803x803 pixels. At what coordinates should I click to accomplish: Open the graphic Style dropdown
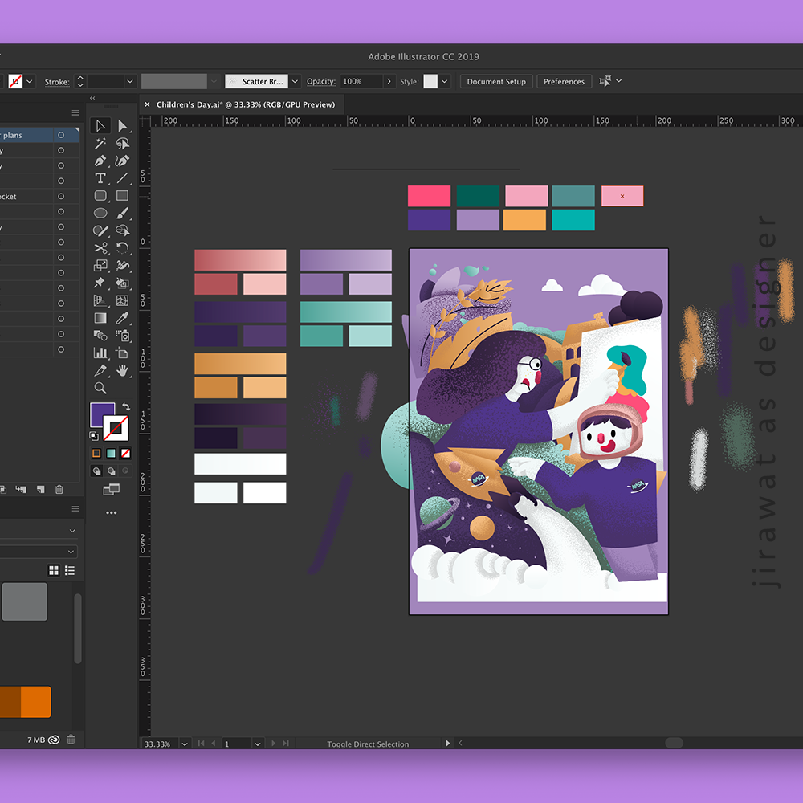click(445, 81)
